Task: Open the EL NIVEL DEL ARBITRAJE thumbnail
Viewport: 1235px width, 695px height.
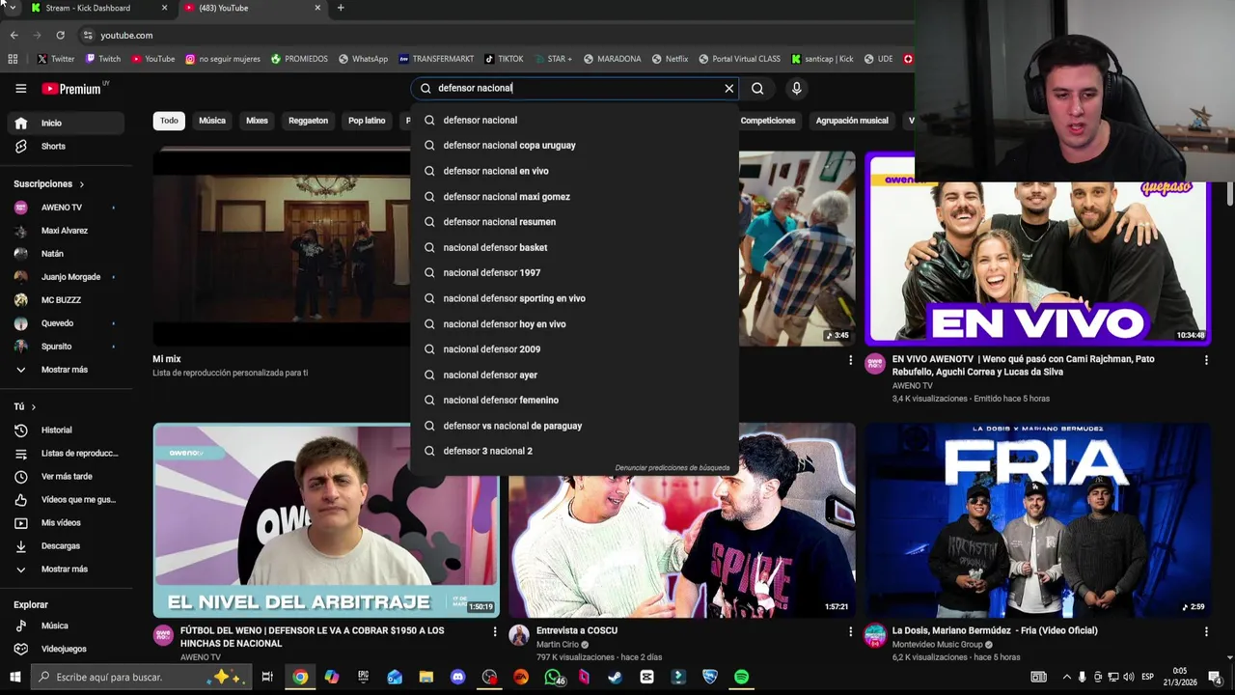Action: 326,520
